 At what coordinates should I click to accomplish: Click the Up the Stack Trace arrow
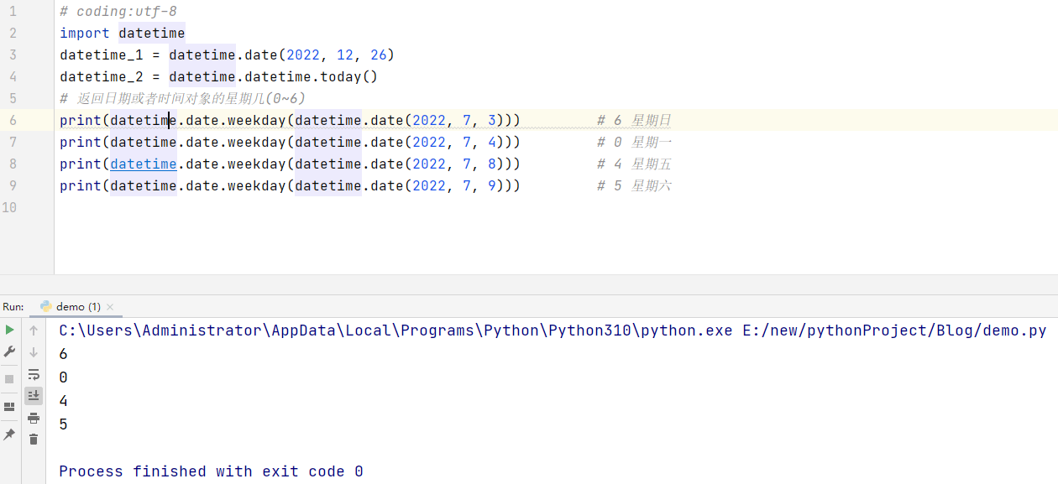tap(34, 330)
